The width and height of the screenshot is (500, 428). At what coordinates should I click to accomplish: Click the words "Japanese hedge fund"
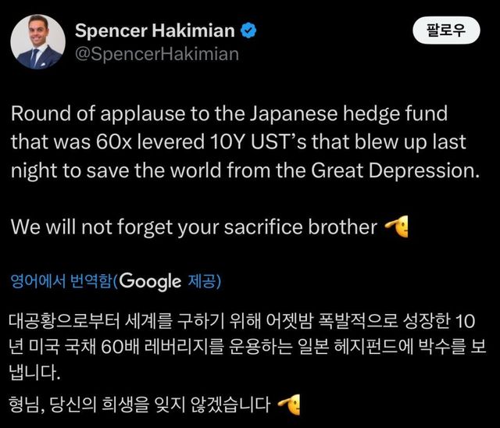356,113
